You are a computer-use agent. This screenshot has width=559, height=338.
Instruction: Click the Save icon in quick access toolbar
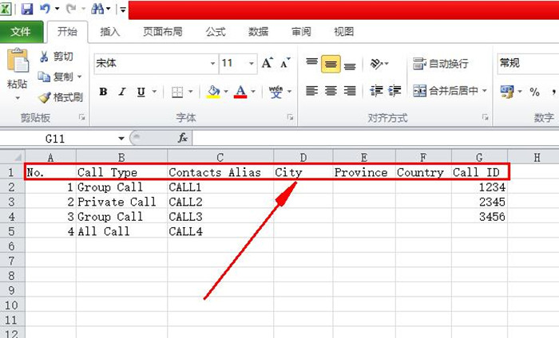click(x=27, y=9)
